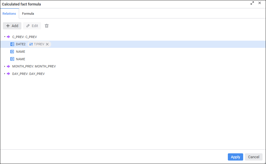
Task: Expand the MONTH_PREV relation node
Action: [x=5, y=66]
